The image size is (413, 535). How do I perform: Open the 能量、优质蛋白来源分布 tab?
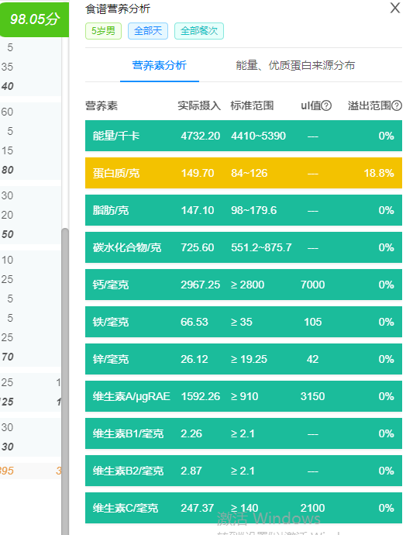pyautogui.click(x=295, y=65)
